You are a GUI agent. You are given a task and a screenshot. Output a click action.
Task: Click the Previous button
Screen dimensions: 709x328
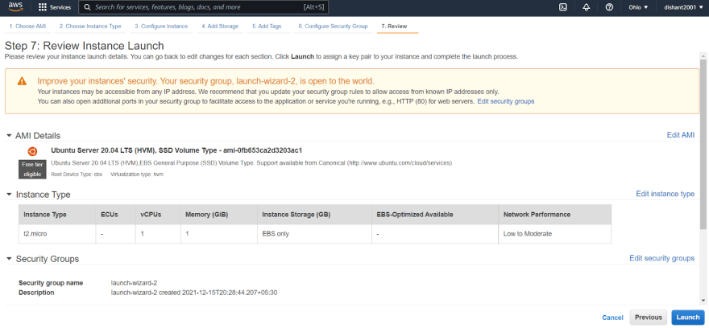pyautogui.click(x=649, y=318)
